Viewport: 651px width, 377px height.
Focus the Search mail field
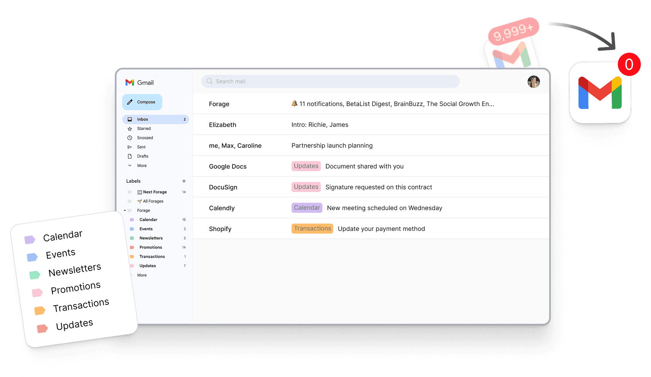[x=331, y=81]
